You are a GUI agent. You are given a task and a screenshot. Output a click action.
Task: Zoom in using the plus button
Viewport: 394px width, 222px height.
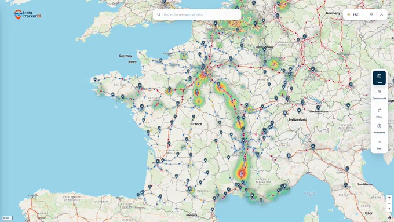(x=389, y=198)
